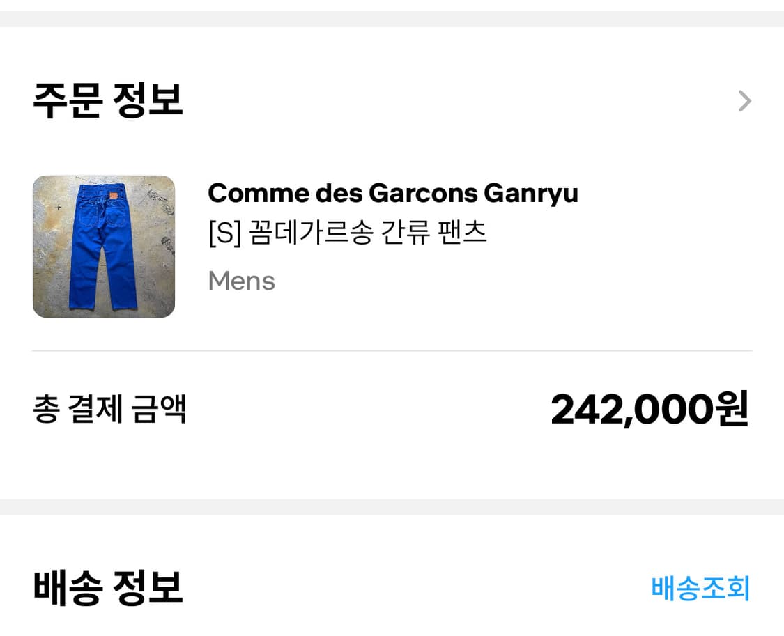
Task: Click the gray band at the top
Action: point(392,19)
